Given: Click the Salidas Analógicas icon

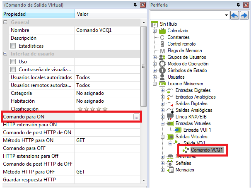Looking at the screenshot, I should tap(170, 111).
